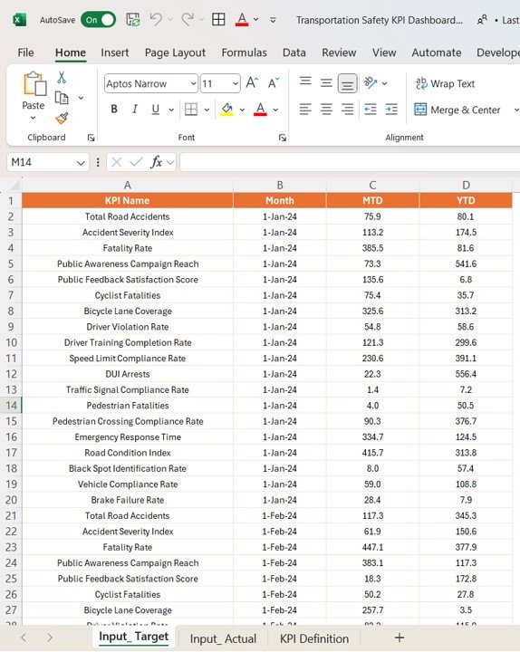This screenshot has width=520, height=652.
Task: Toggle Italic formatting
Action: (x=134, y=110)
